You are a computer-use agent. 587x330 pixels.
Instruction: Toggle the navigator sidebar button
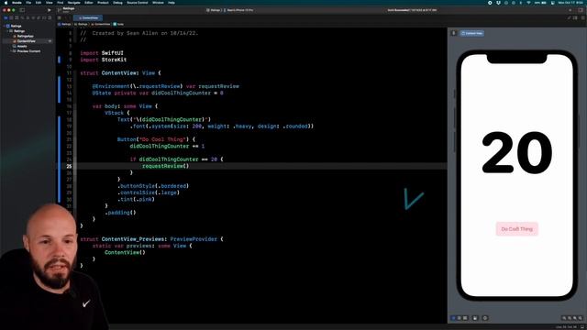point(22,10)
